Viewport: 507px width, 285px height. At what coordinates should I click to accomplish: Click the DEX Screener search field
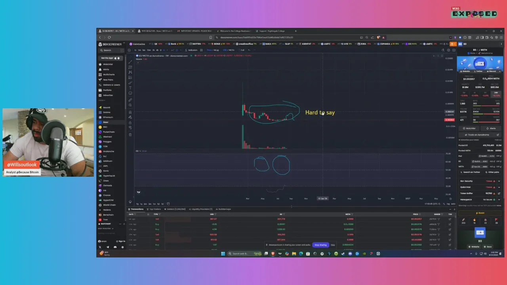coord(111,50)
